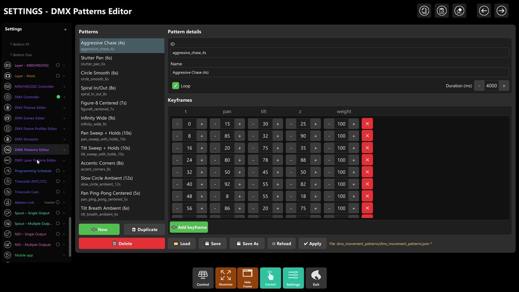Click the Ableton Link sidebar icon

click(7, 202)
